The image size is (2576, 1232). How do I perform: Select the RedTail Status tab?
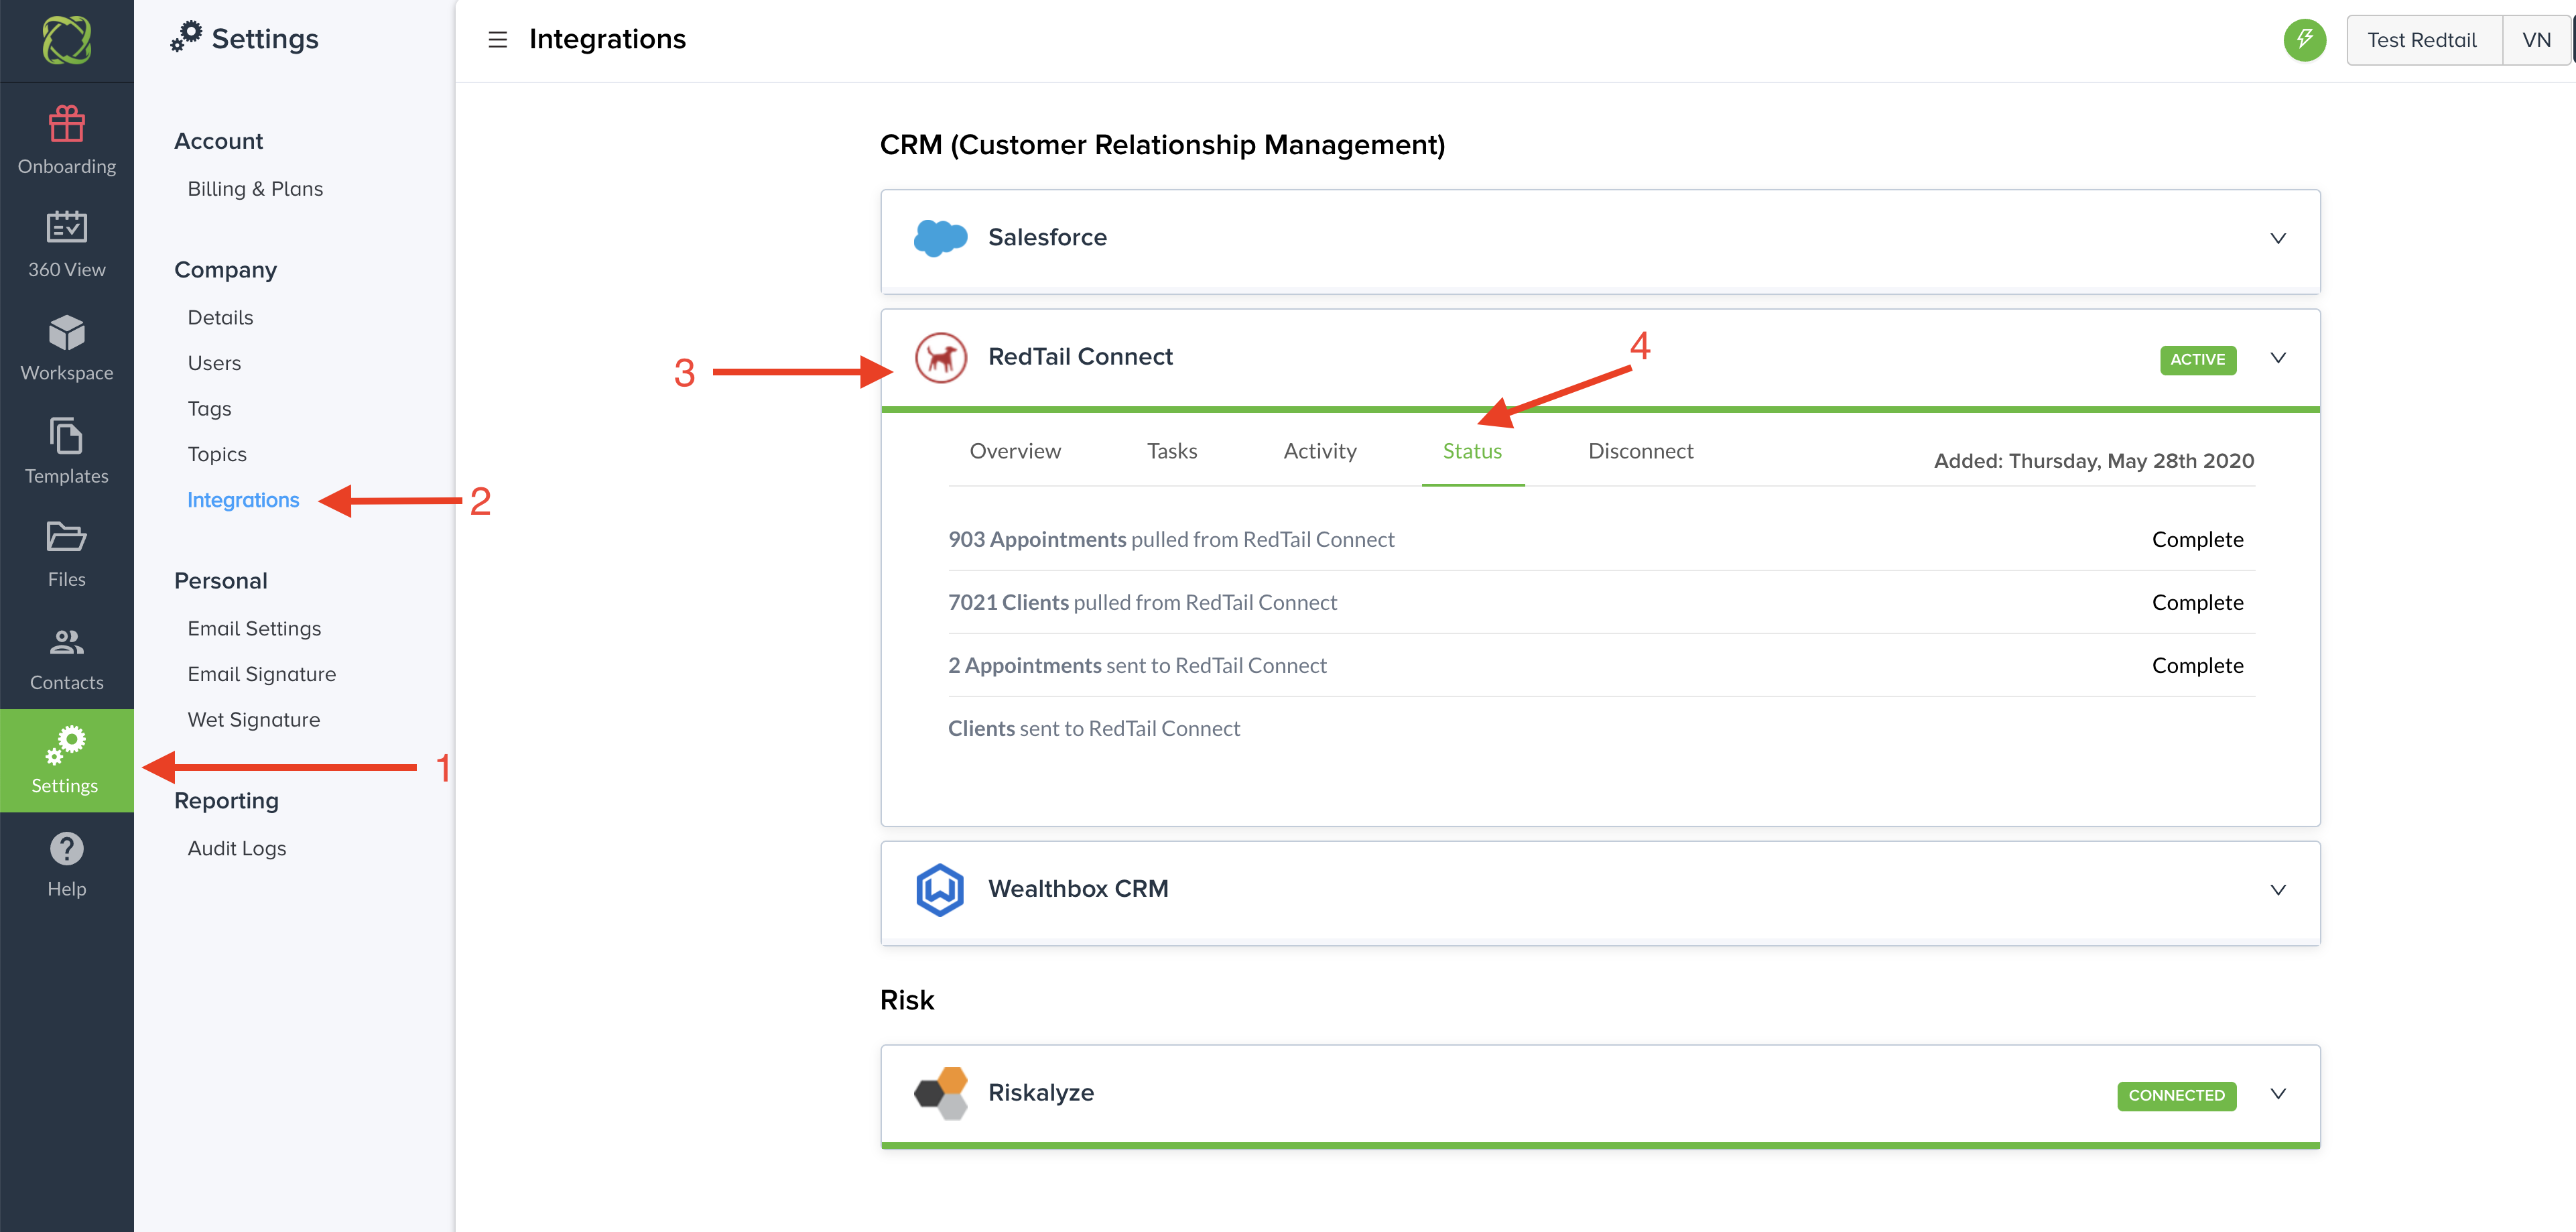pos(1472,451)
